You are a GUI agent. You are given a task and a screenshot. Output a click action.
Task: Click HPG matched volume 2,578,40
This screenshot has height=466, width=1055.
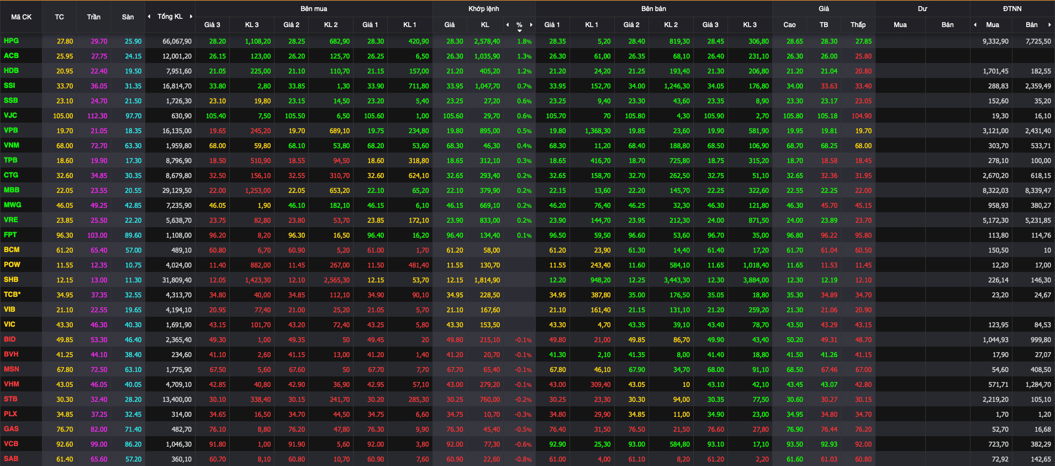pyautogui.click(x=487, y=41)
